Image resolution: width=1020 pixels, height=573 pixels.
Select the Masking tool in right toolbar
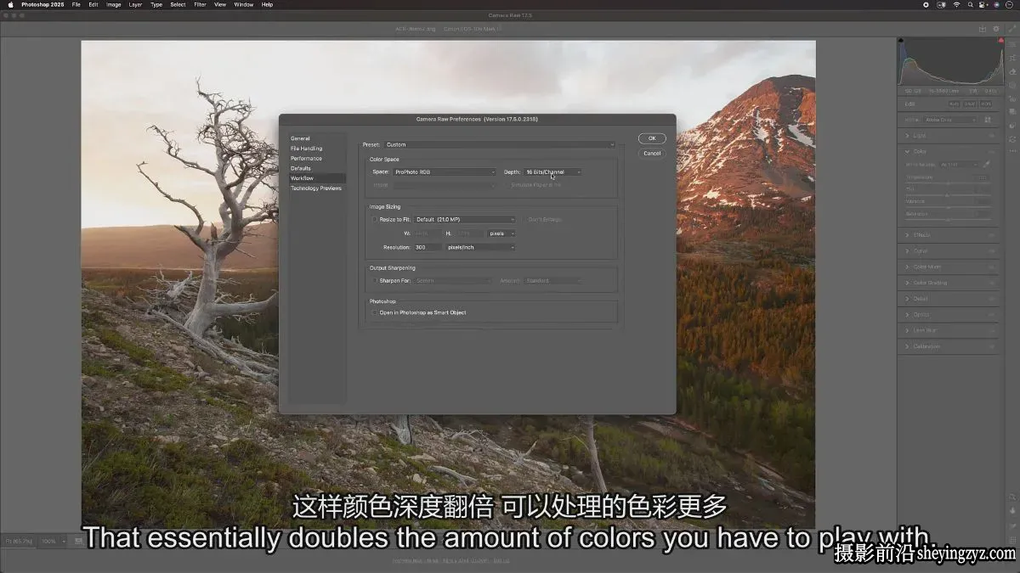pos(1012,86)
